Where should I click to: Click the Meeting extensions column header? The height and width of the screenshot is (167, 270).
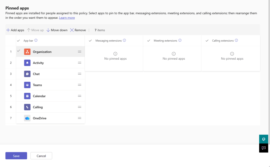(165, 41)
